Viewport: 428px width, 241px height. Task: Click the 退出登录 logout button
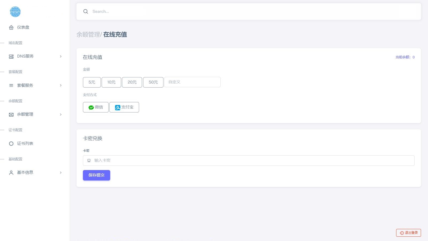pyautogui.click(x=408, y=233)
